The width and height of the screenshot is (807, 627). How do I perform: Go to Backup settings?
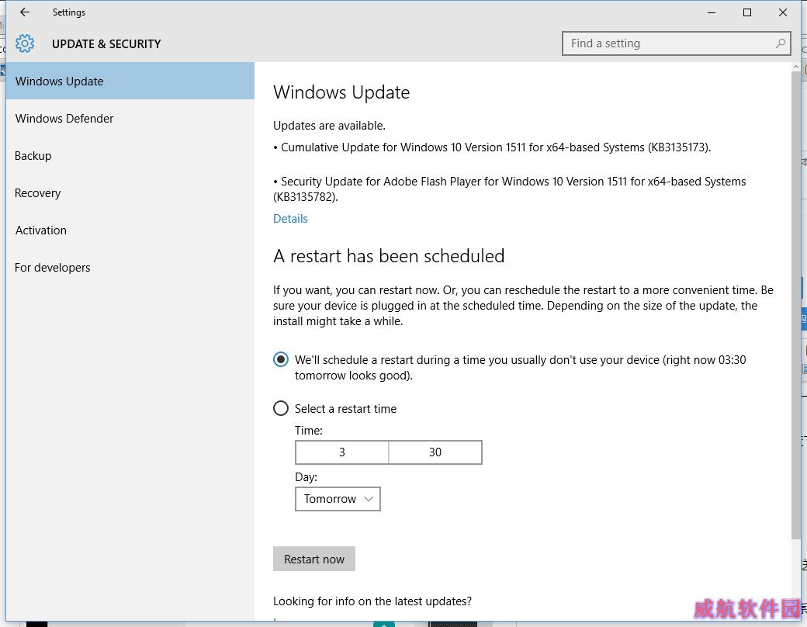[130, 155]
